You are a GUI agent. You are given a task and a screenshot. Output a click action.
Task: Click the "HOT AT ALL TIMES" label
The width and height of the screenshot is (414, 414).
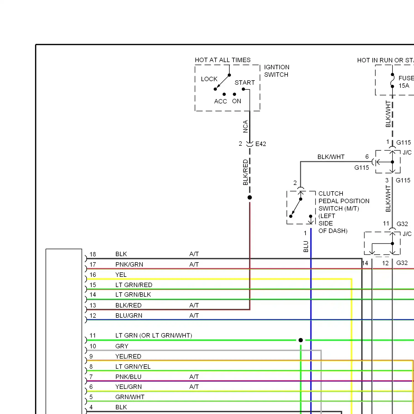[x=223, y=60]
